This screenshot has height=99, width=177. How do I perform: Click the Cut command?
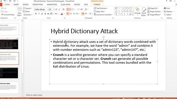point(4,8)
